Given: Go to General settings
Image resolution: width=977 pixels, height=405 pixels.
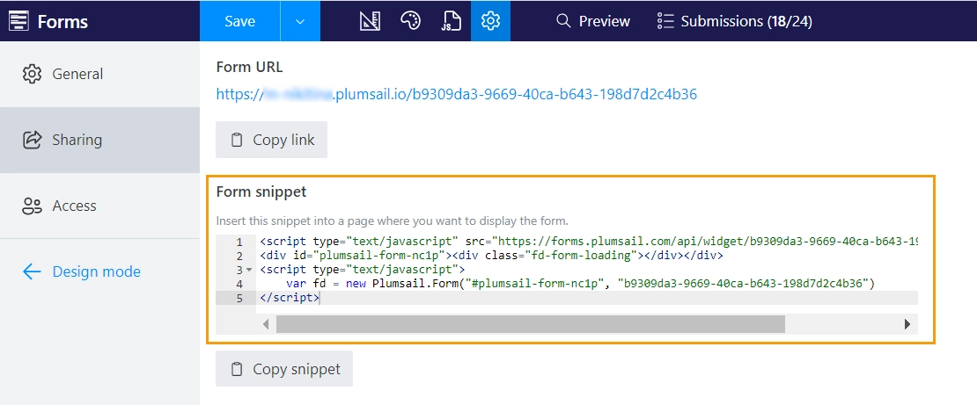Looking at the screenshot, I should tap(99, 74).
